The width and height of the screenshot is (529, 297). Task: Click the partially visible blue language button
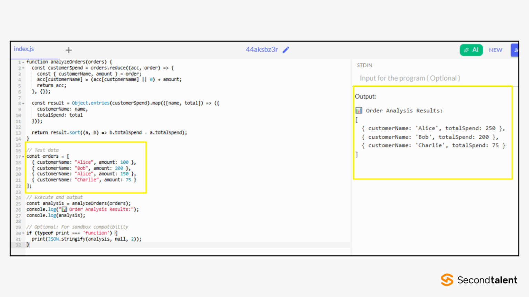click(x=515, y=50)
